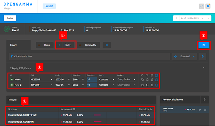Add a Rates trade

45,45
